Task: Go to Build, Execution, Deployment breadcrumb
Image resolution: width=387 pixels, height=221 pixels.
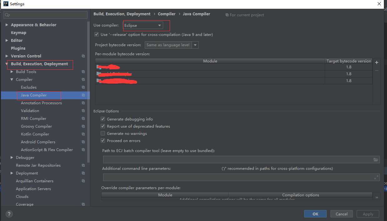Action: (122, 14)
